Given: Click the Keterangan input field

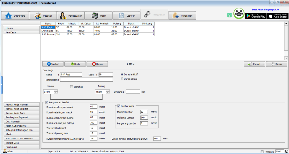Looking at the screenshot, I should click(x=86, y=80).
